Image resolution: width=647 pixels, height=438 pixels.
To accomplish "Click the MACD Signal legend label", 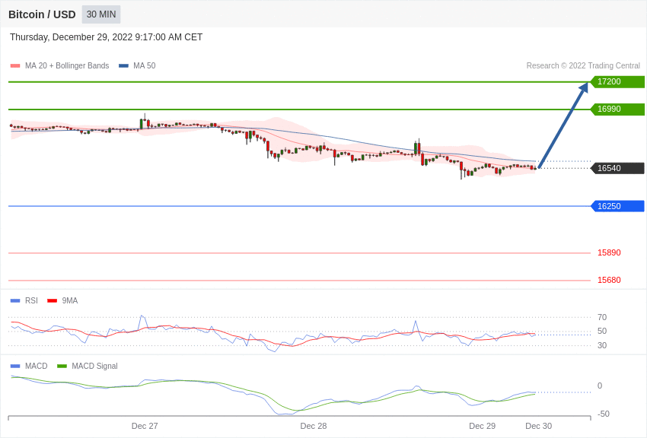I will (x=94, y=366).
